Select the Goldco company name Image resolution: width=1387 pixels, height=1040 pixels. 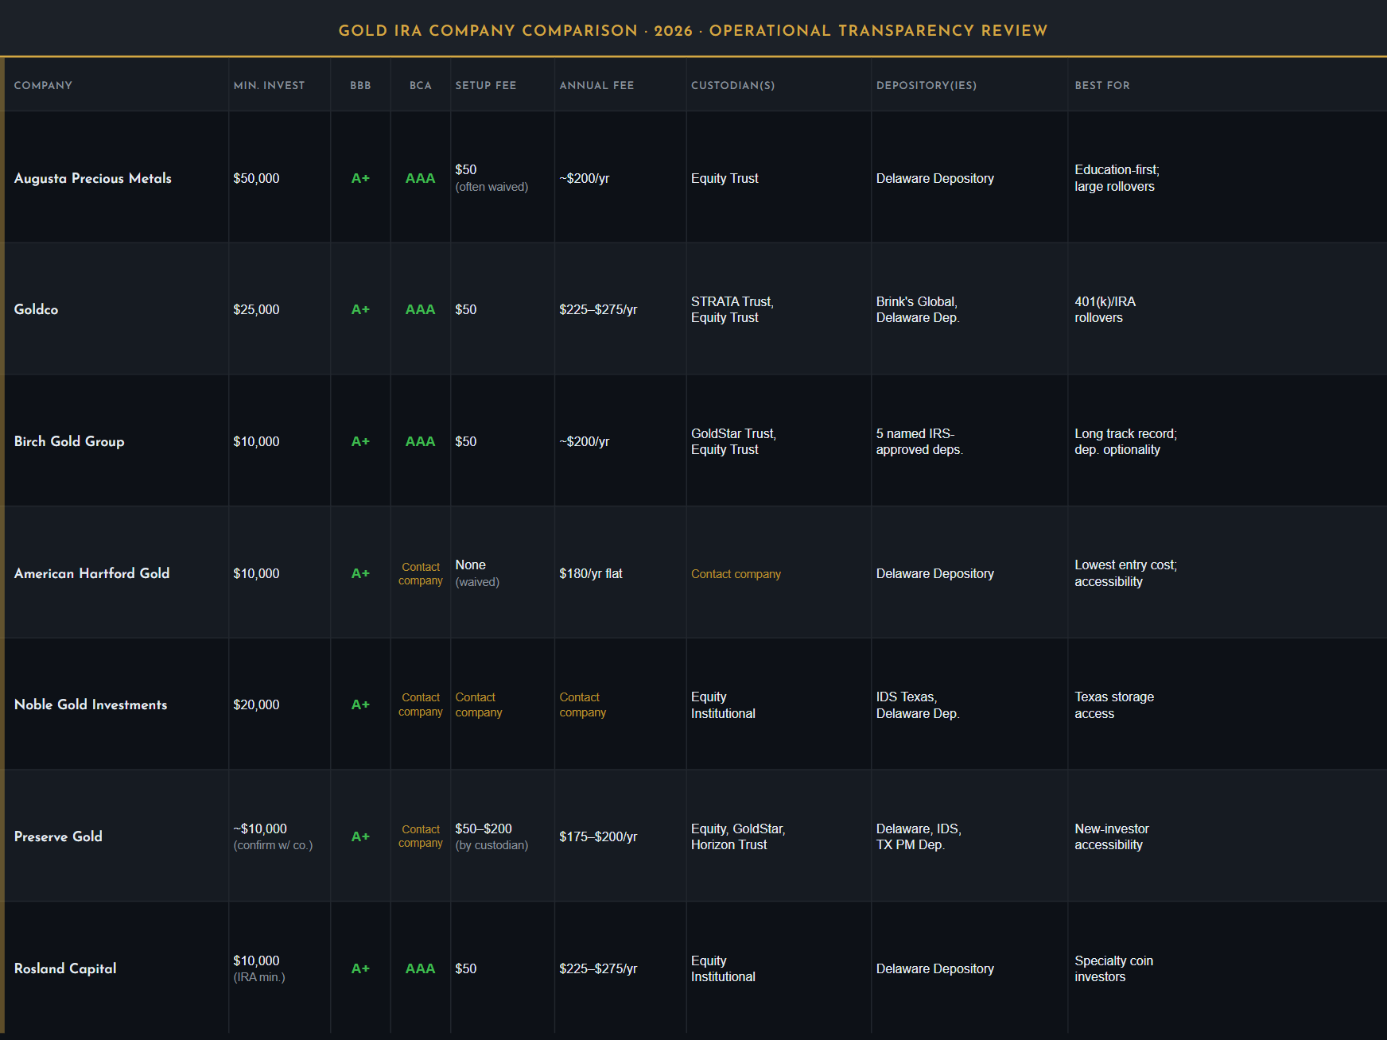(x=36, y=309)
